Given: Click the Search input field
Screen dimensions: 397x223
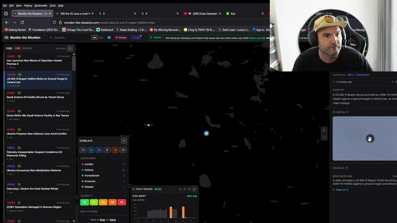Looking at the screenshot, I should pos(68,37).
